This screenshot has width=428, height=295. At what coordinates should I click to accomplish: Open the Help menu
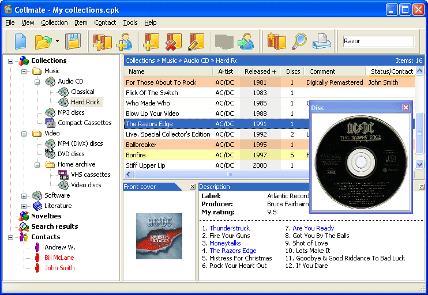tap(151, 22)
